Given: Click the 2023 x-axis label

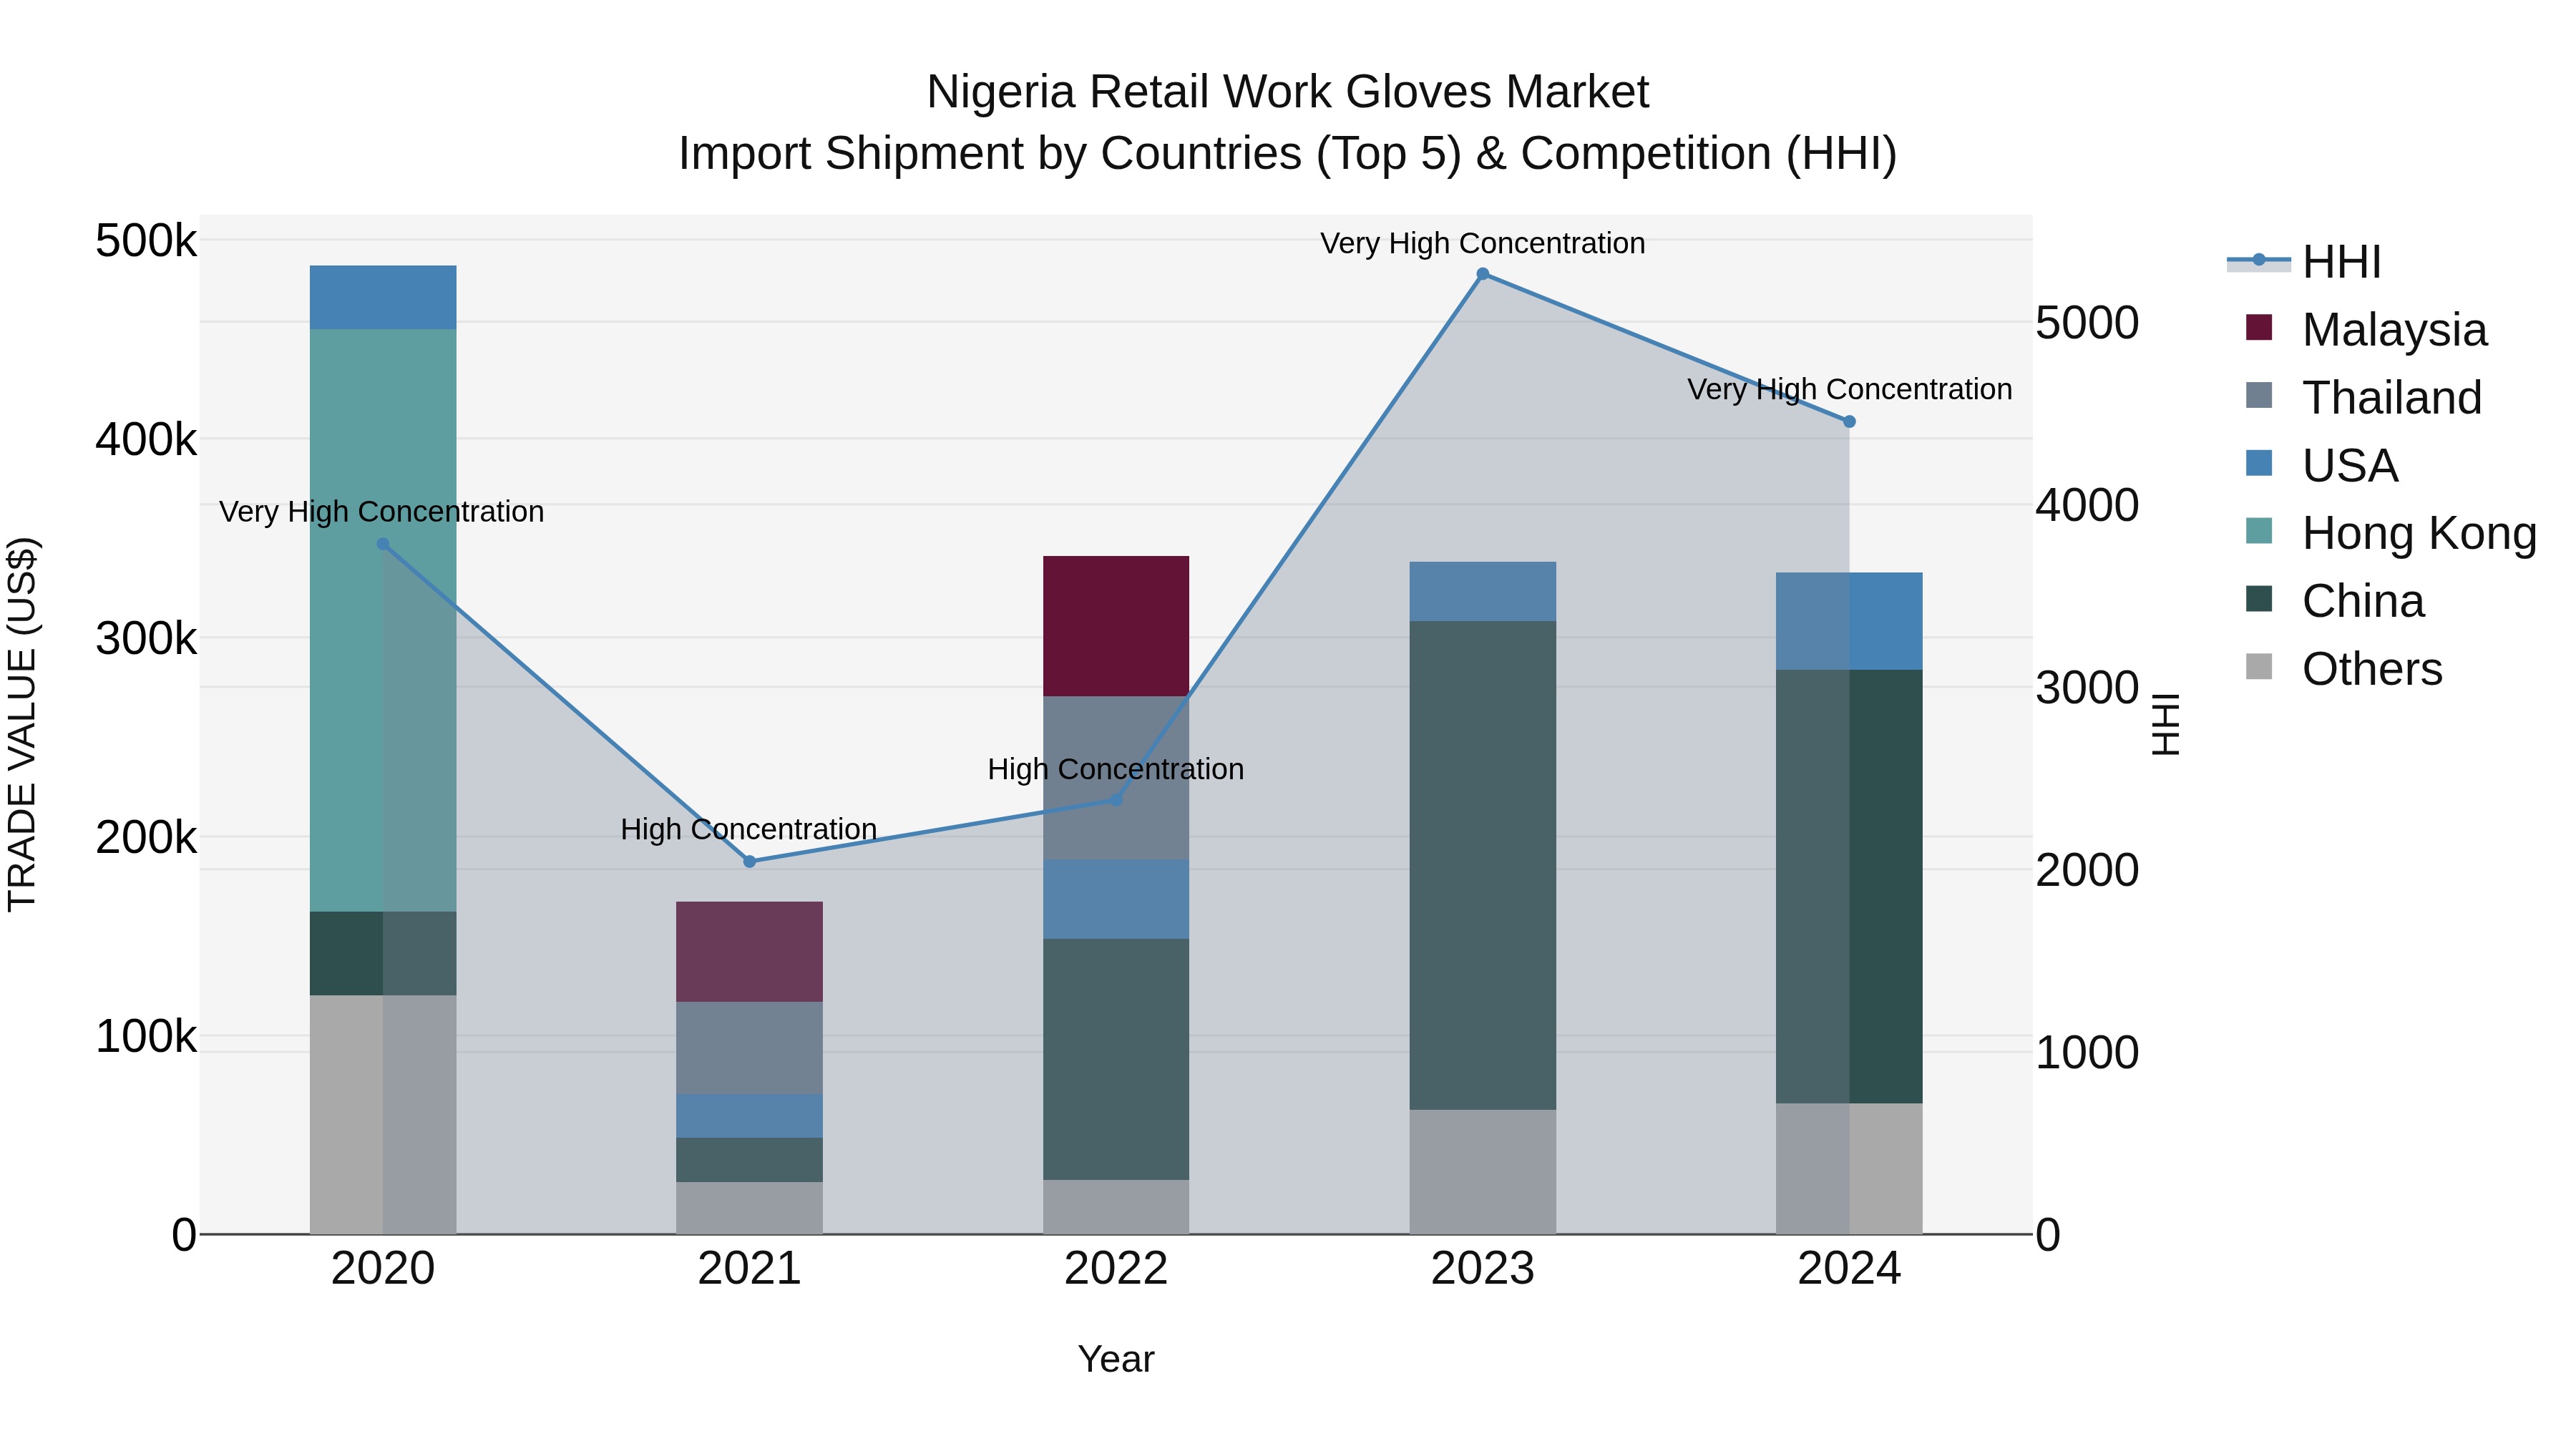Looking at the screenshot, I should click(x=1483, y=1269).
